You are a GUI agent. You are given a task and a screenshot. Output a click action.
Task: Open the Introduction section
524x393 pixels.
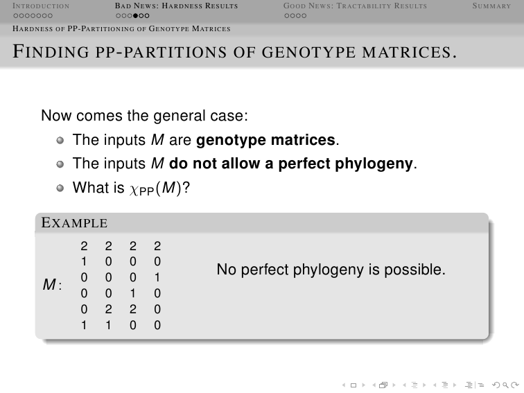(41, 6)
